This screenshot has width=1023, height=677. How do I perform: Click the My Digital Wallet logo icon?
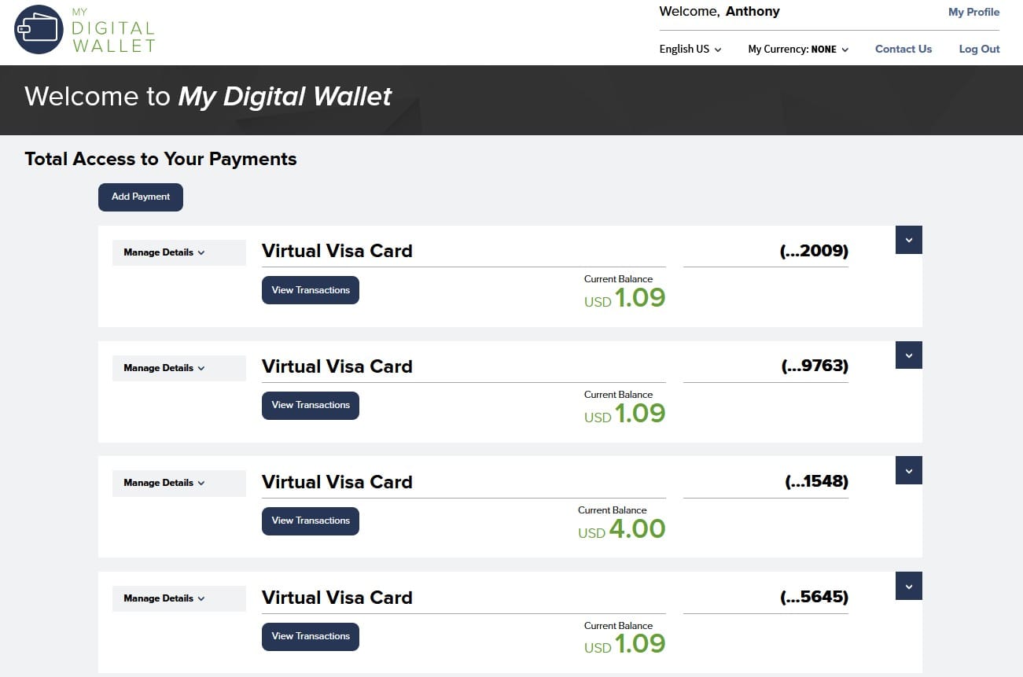point(39,29)
